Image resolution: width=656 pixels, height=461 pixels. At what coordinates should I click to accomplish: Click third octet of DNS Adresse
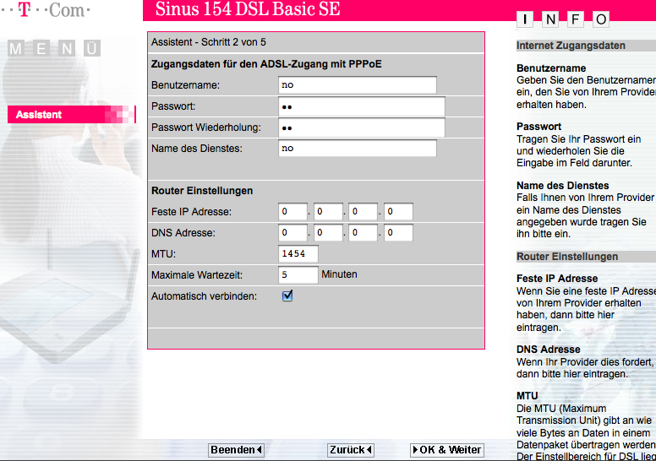click(364, 233)
